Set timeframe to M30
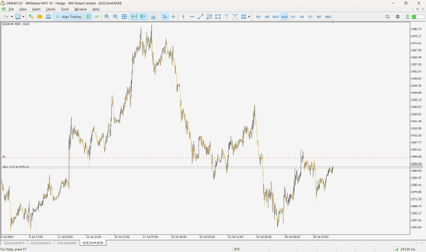 (x=284, y=17)
